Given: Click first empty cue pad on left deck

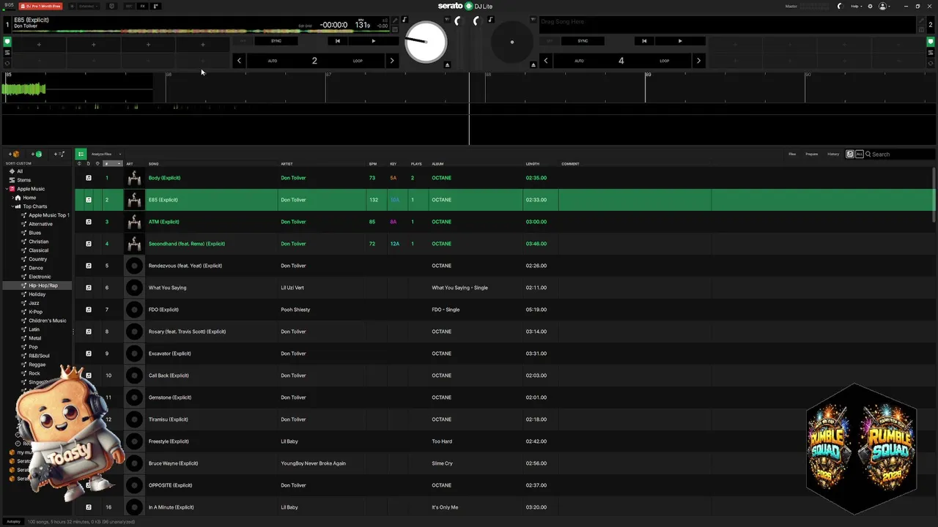Looking at the screenshot, I should tap(39, 45).
